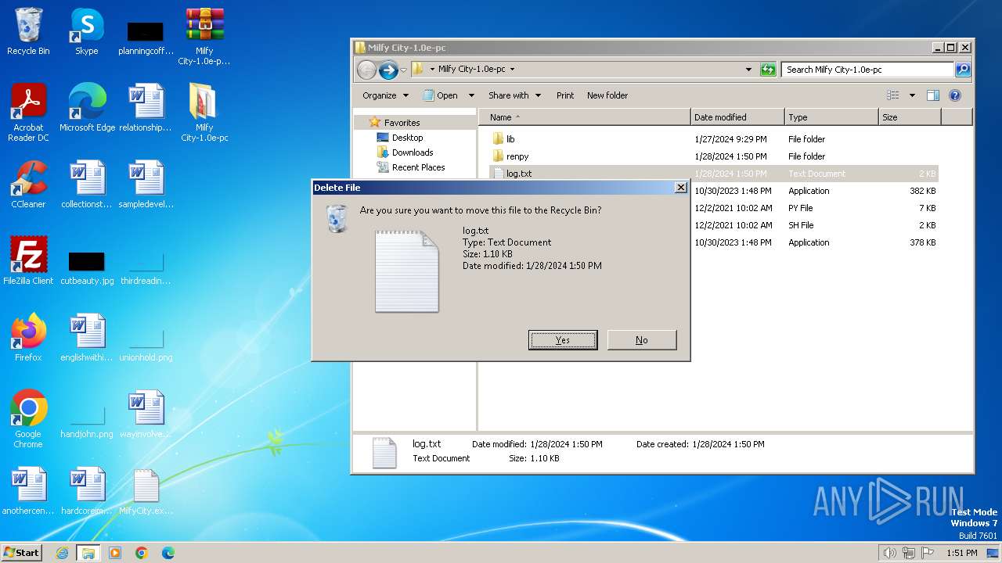
Task: Select Desktop in the navigation pane
Action: point(407,138)
